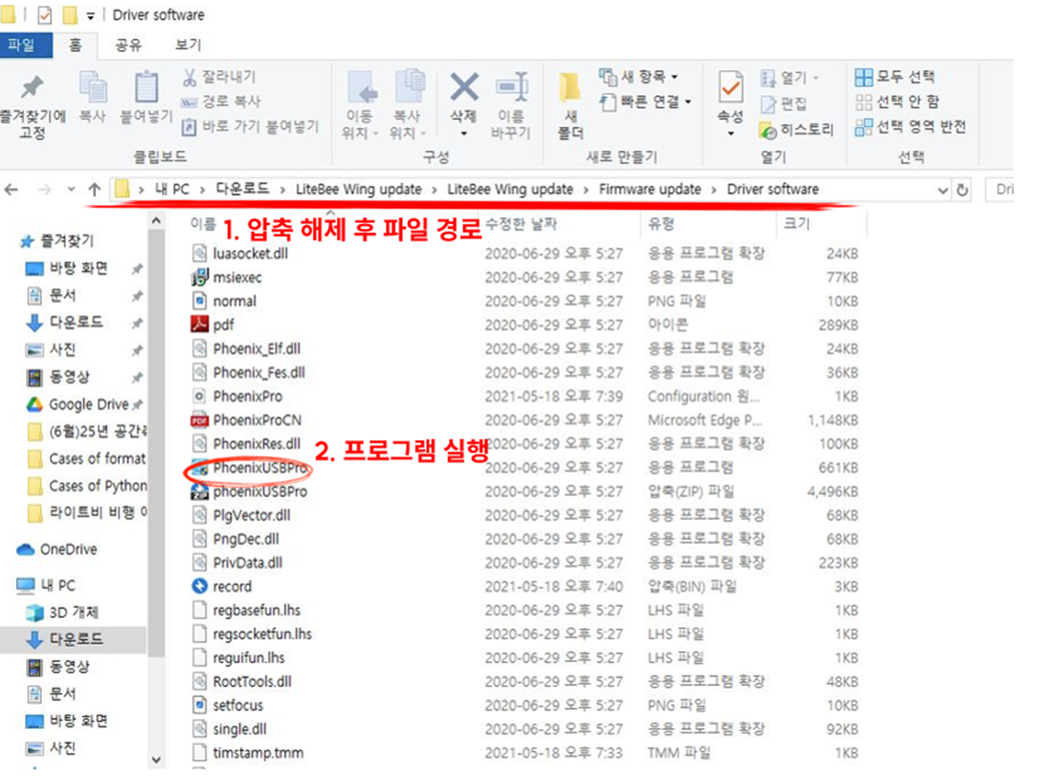1044x780 pixels.
Task: Pin to Quick access with 즐겨찾기에 고정
Action: pos(32,107)
